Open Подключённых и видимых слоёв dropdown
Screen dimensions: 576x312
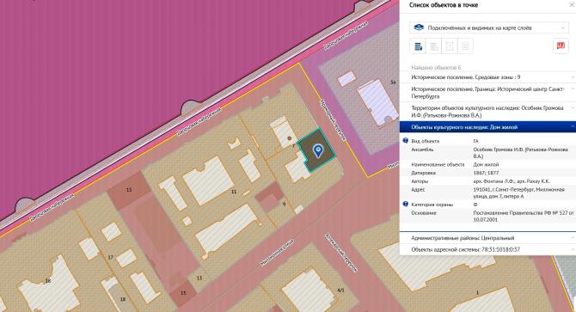point(489,28)
